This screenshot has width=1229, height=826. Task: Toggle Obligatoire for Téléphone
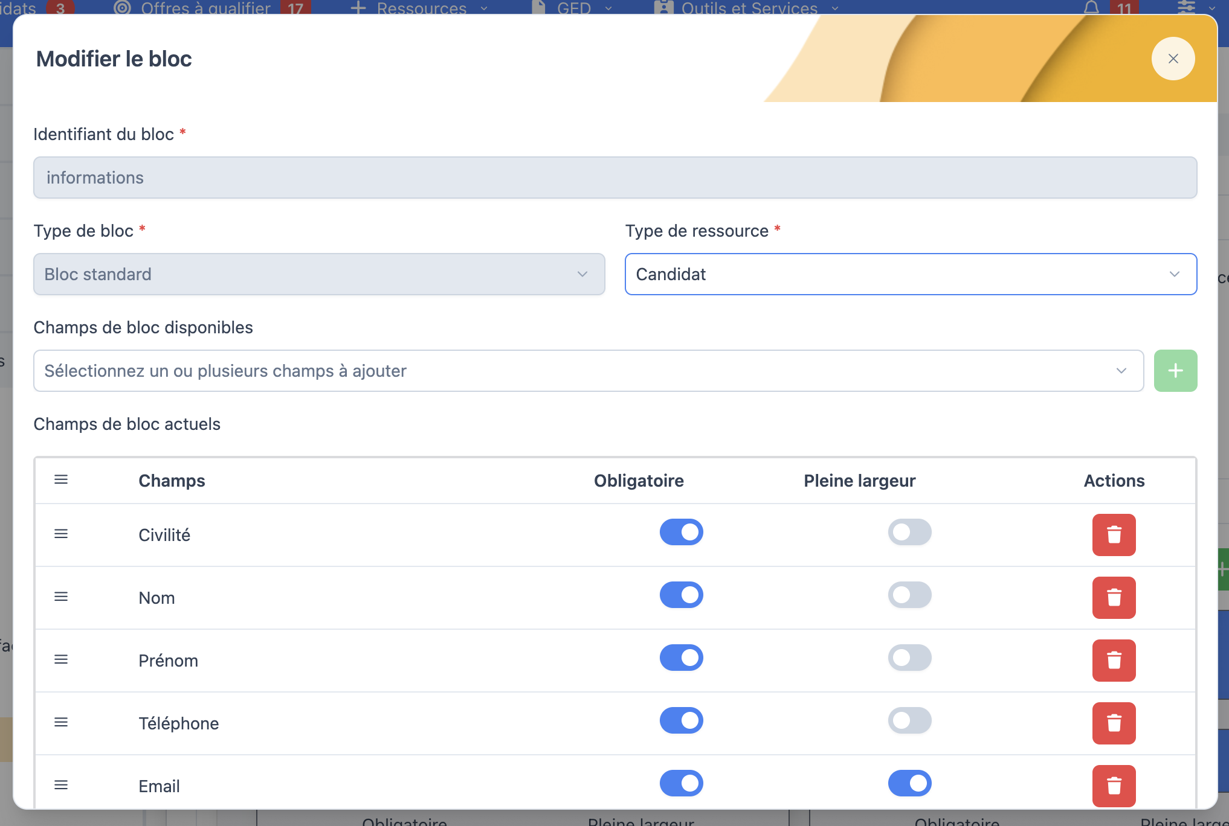(681, 720)
